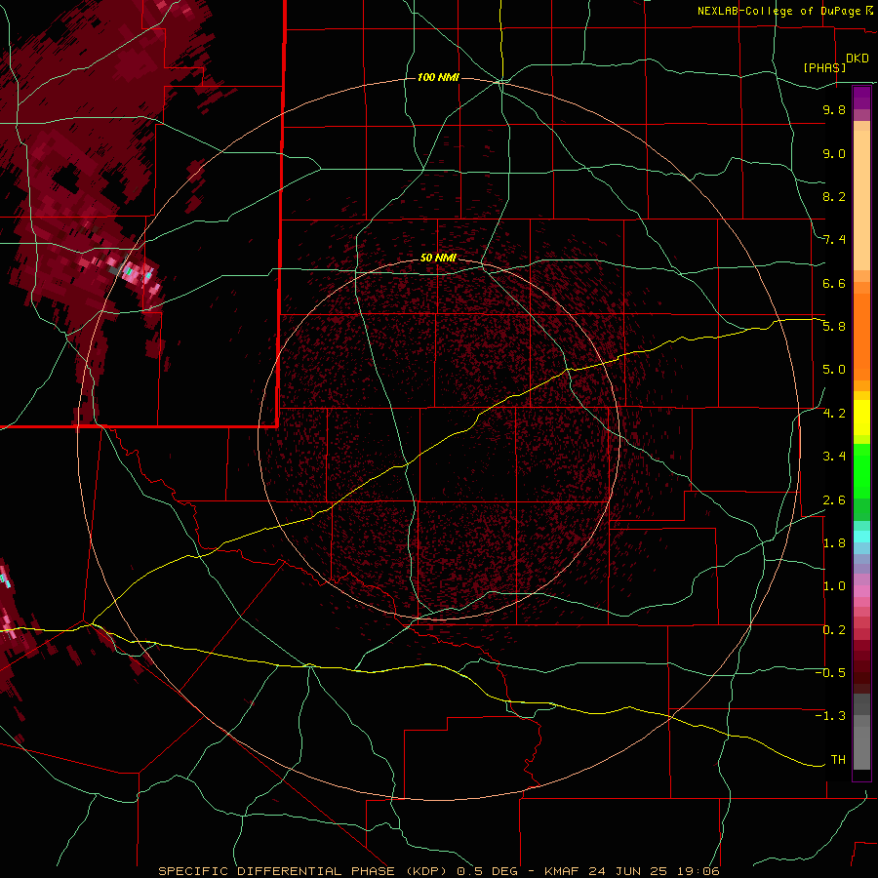
Task: Click the [PHAS] legend label
Action: 824,67
